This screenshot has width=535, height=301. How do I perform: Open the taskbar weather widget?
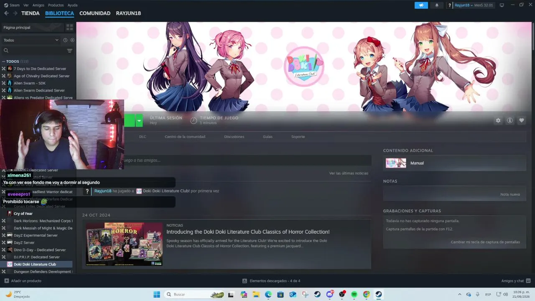pos(18,294)
